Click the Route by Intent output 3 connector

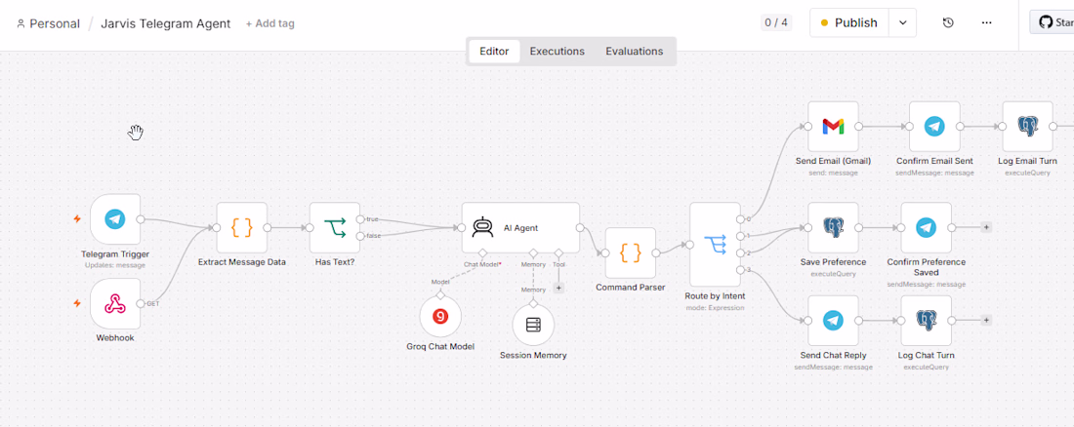tap(740, 270)
